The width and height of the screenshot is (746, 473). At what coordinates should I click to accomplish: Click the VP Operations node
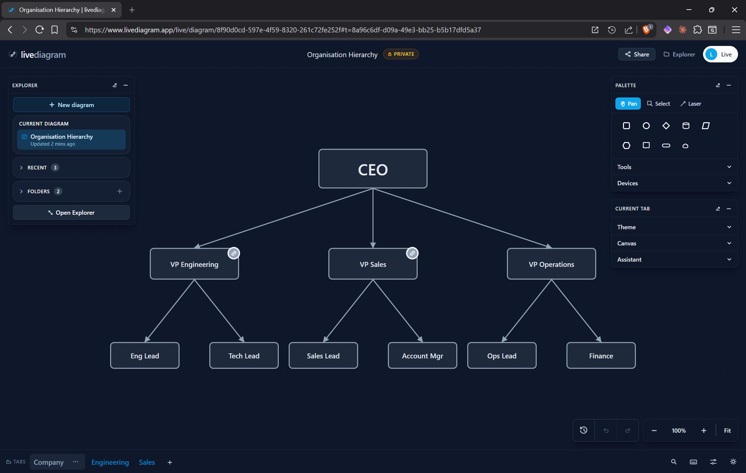[x=551, y=264]
